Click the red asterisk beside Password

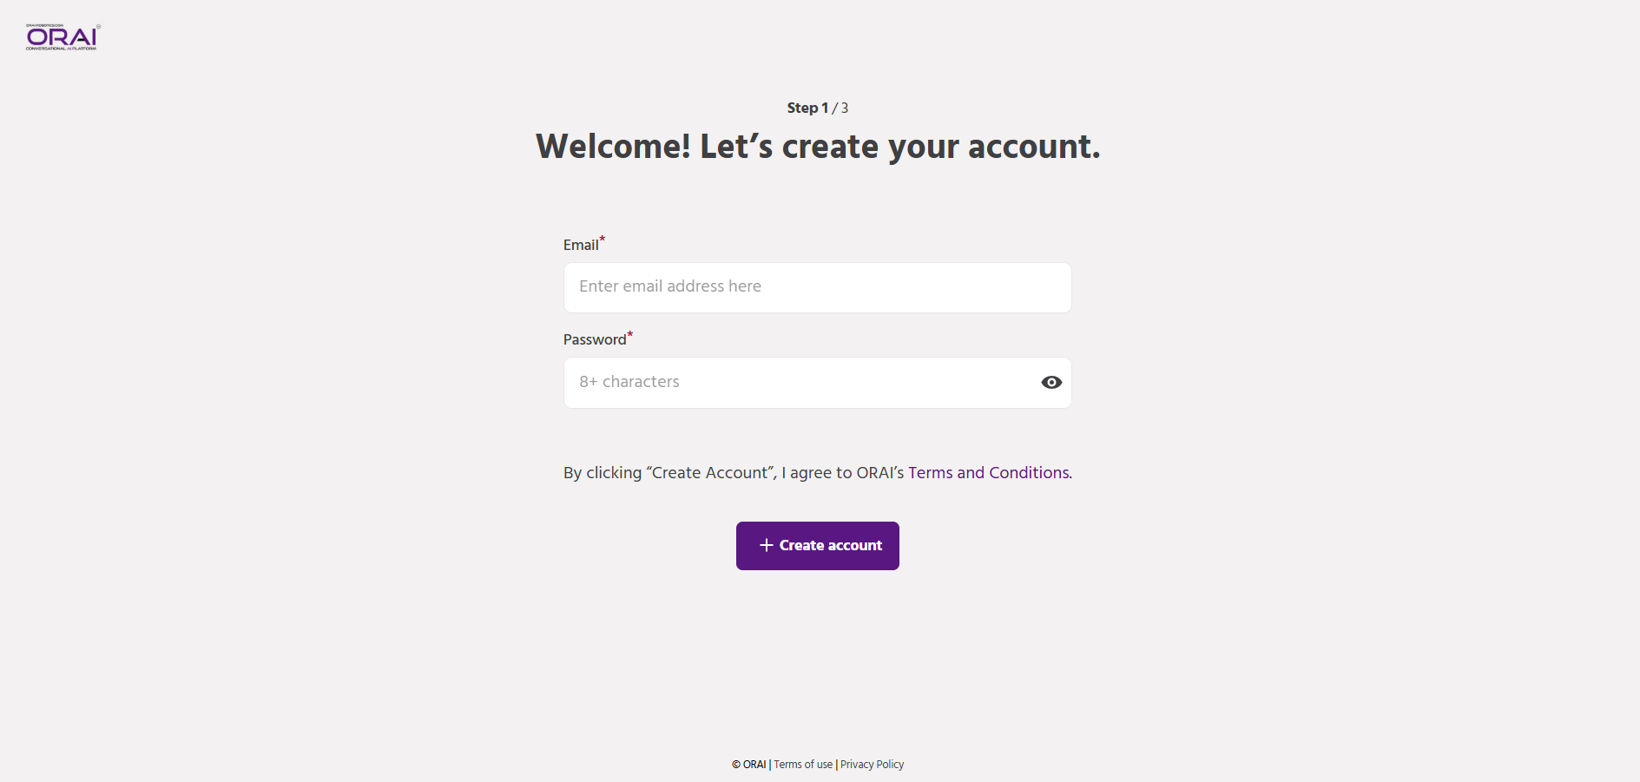630,333
